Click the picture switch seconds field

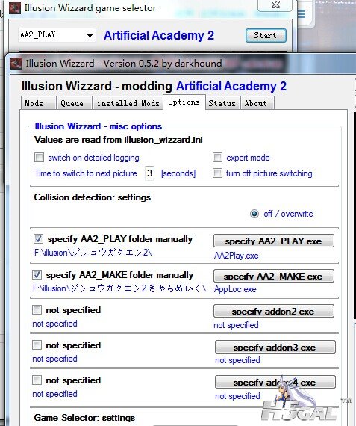150,173
